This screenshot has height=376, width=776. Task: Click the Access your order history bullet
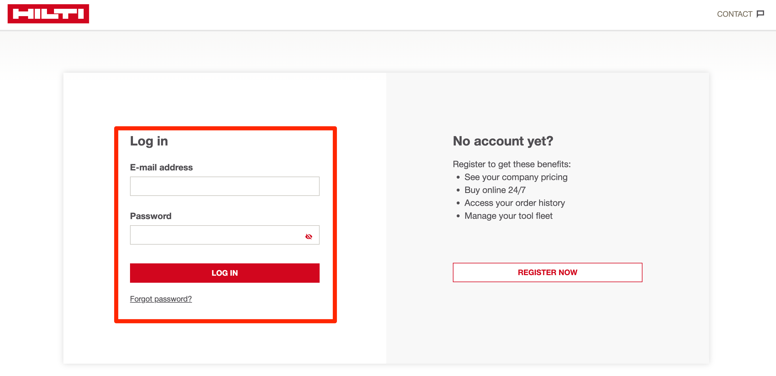pyautogui.click(x=514, y=203)
